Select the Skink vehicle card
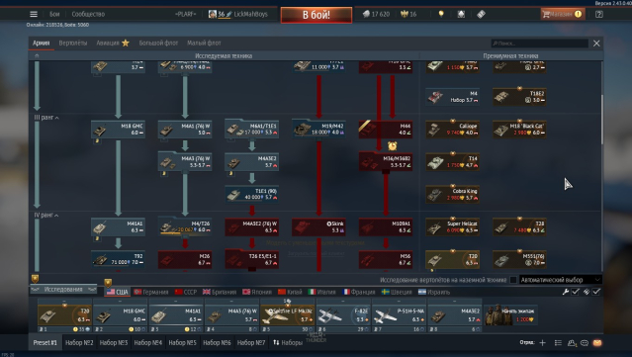Viewport: 632px width, 357px height. point(318,226)
